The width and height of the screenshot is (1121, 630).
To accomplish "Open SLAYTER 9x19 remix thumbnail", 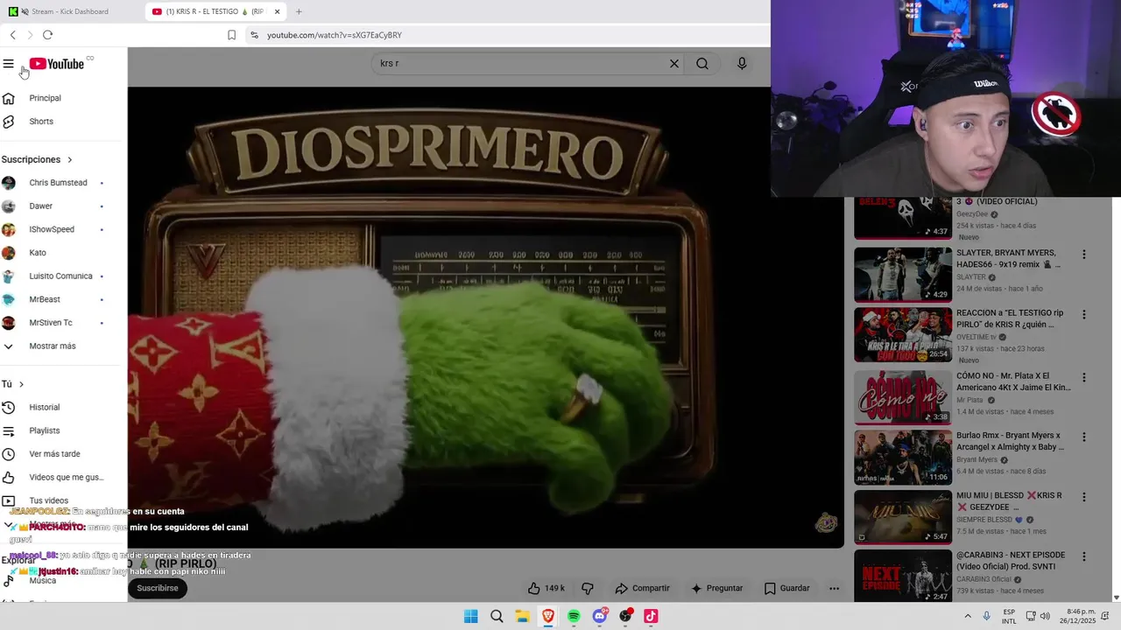I will click(x=903, y=275).
